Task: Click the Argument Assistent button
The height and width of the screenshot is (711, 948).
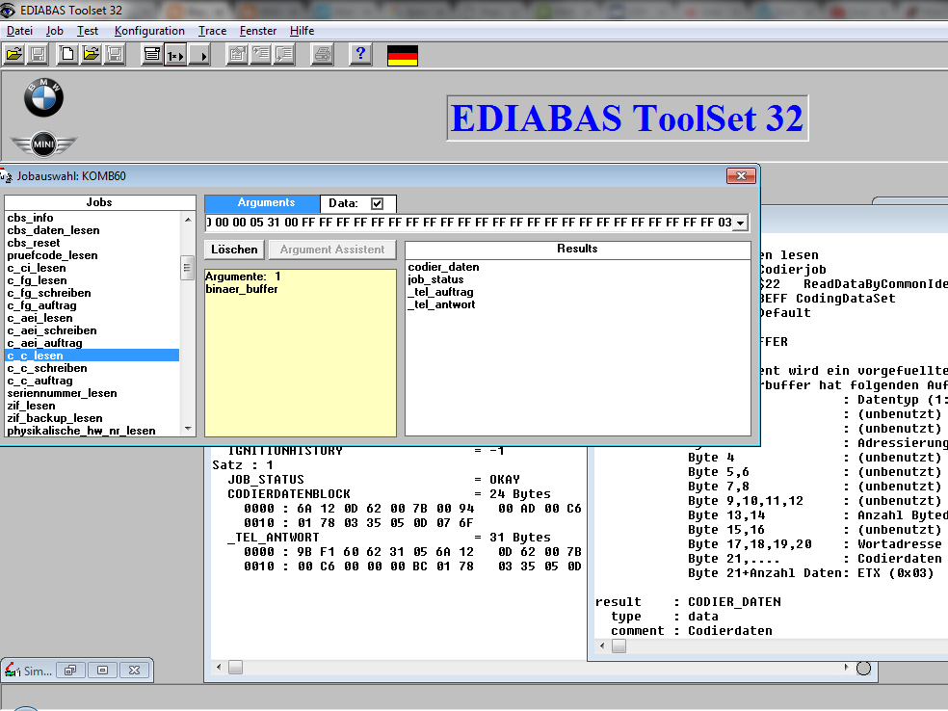Action: (x=332, y=250)
